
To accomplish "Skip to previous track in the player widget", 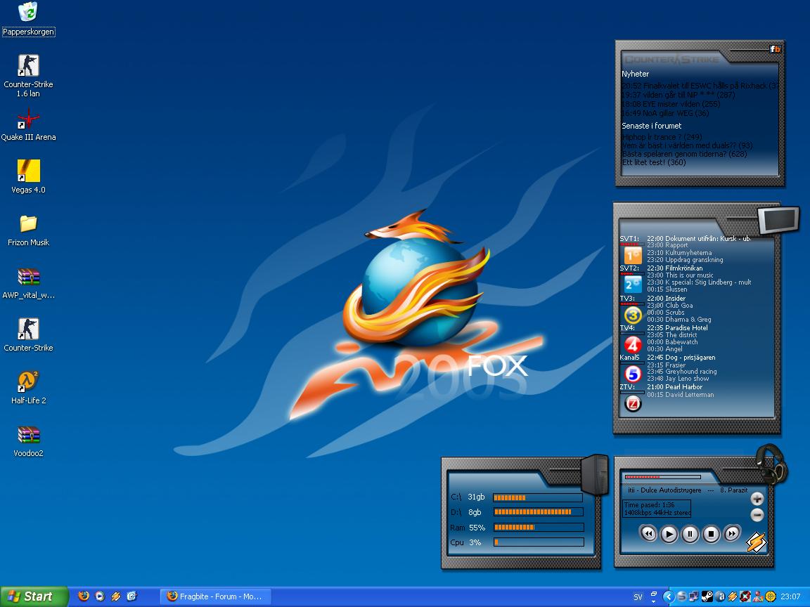I will click(649, 533).
